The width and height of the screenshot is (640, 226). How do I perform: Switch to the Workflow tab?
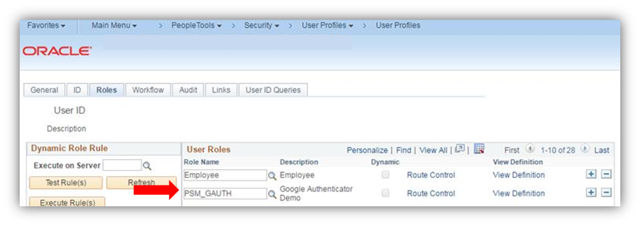(148, 90)
